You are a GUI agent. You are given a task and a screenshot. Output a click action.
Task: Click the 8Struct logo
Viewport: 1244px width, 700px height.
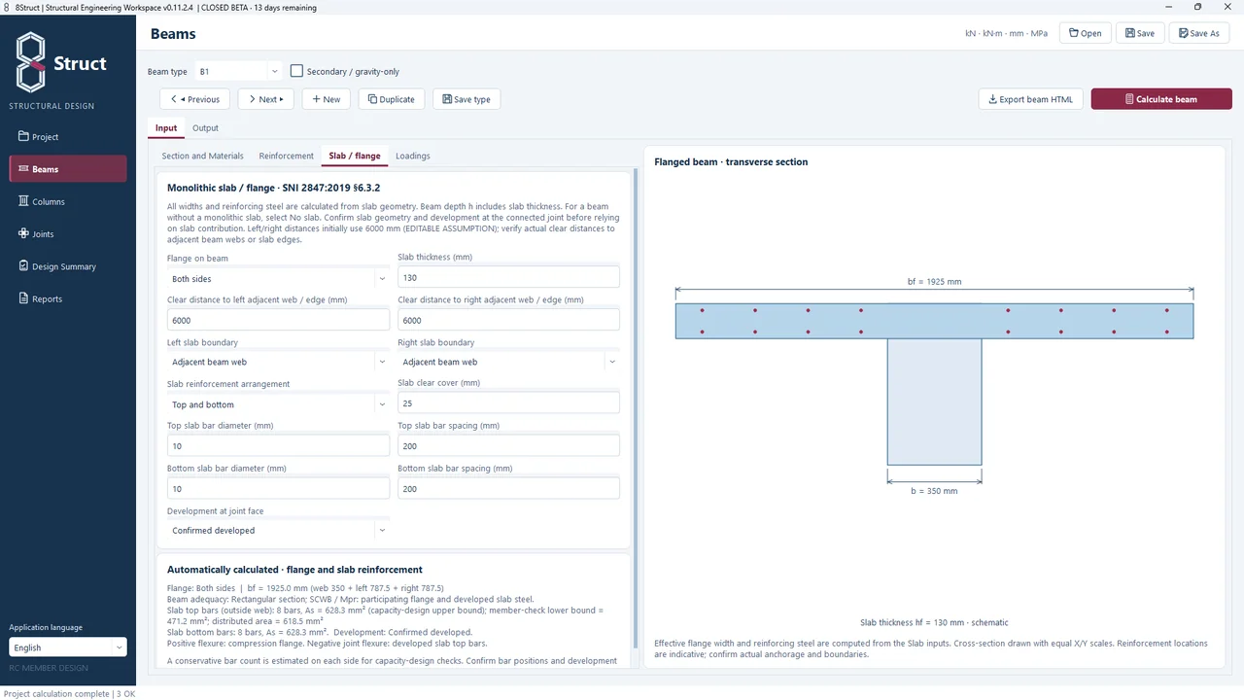tap(61, 63)
